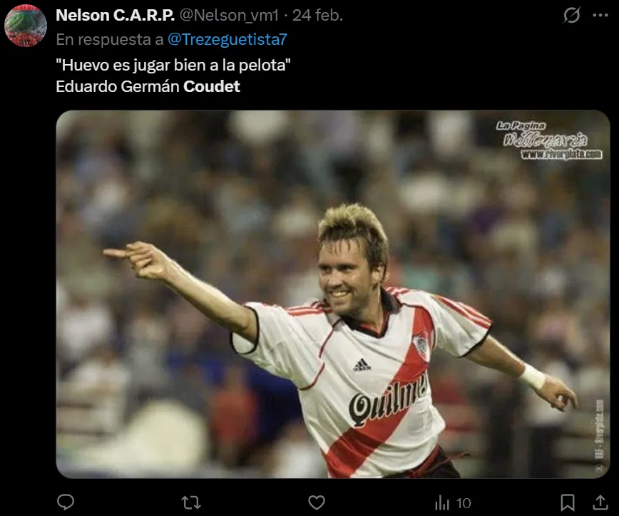Open Nelson C.A.R.P. profile avatar
Viewport: 619px width, 516px height.
pos(26,26)
